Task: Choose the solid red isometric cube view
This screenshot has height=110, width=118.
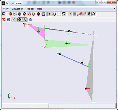Action: pos(38,14)
